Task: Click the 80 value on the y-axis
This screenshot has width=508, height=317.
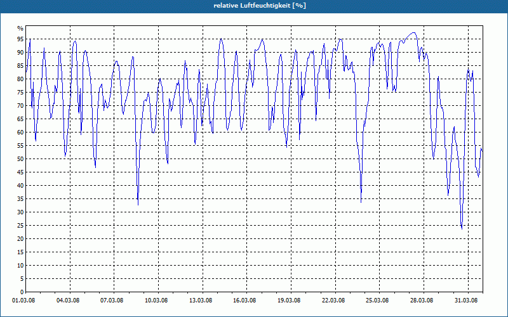Action: (x=20, y=79)
